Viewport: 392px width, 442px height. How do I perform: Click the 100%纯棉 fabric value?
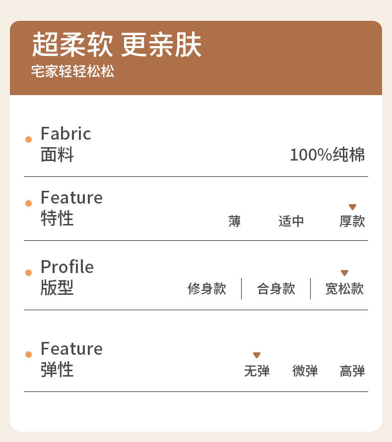(327, 155)
